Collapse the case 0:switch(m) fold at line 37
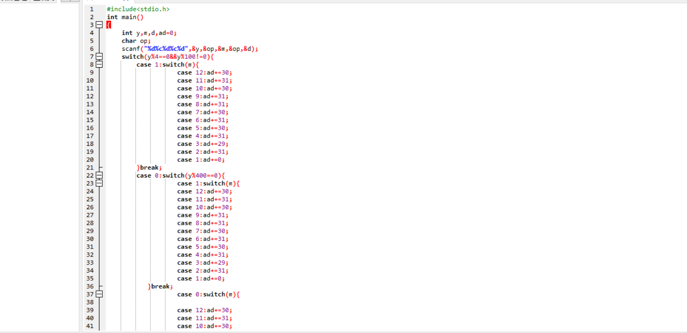Image resolution: width=687 pixels, height=333 pixels. [99, 294]
